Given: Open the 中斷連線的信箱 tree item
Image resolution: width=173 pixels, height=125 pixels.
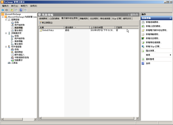Looking at the screenshot, I should (x=22, y=58).
